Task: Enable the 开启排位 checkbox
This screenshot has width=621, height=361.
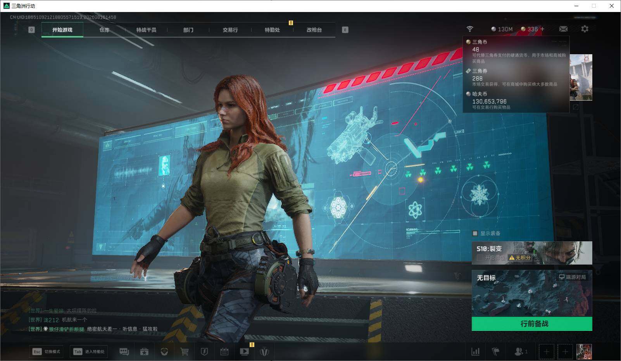Action: 480,258
